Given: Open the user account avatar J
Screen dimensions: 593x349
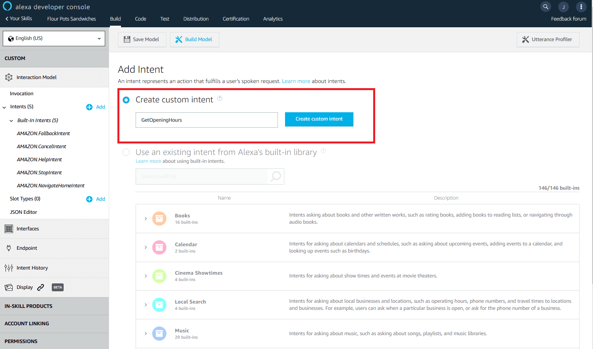Looking at the screenshot, I should [x=563, y=7].
